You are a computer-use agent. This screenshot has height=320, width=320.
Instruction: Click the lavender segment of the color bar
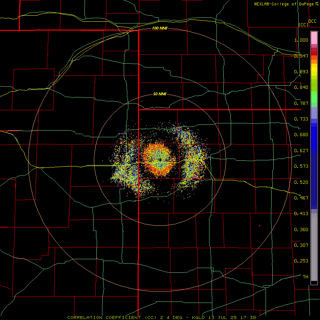(x=314, y=113)
